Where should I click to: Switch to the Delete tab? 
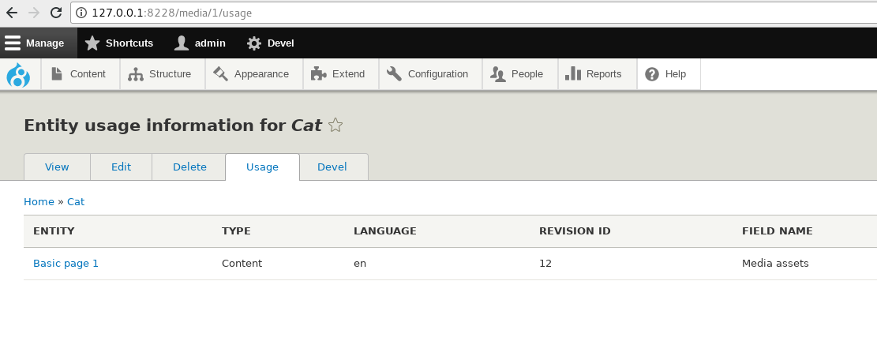tap(189, 167)
